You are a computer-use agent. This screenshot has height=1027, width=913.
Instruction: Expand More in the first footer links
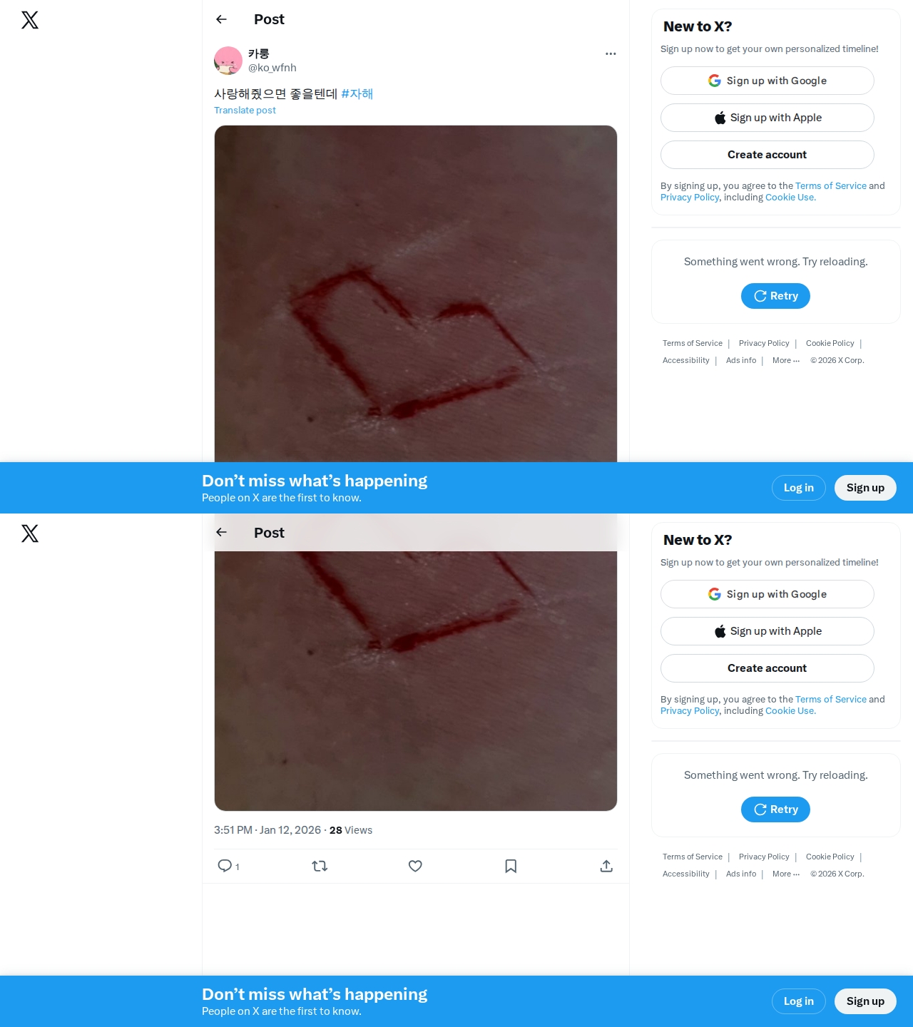click(786, 360)
